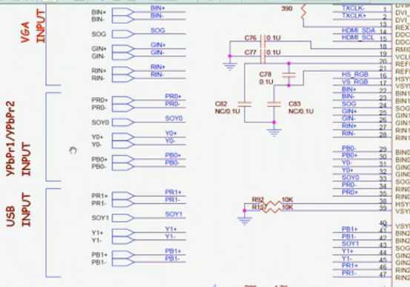
Task: Select the SOY1 input port symbol
Action: (123, 218)
